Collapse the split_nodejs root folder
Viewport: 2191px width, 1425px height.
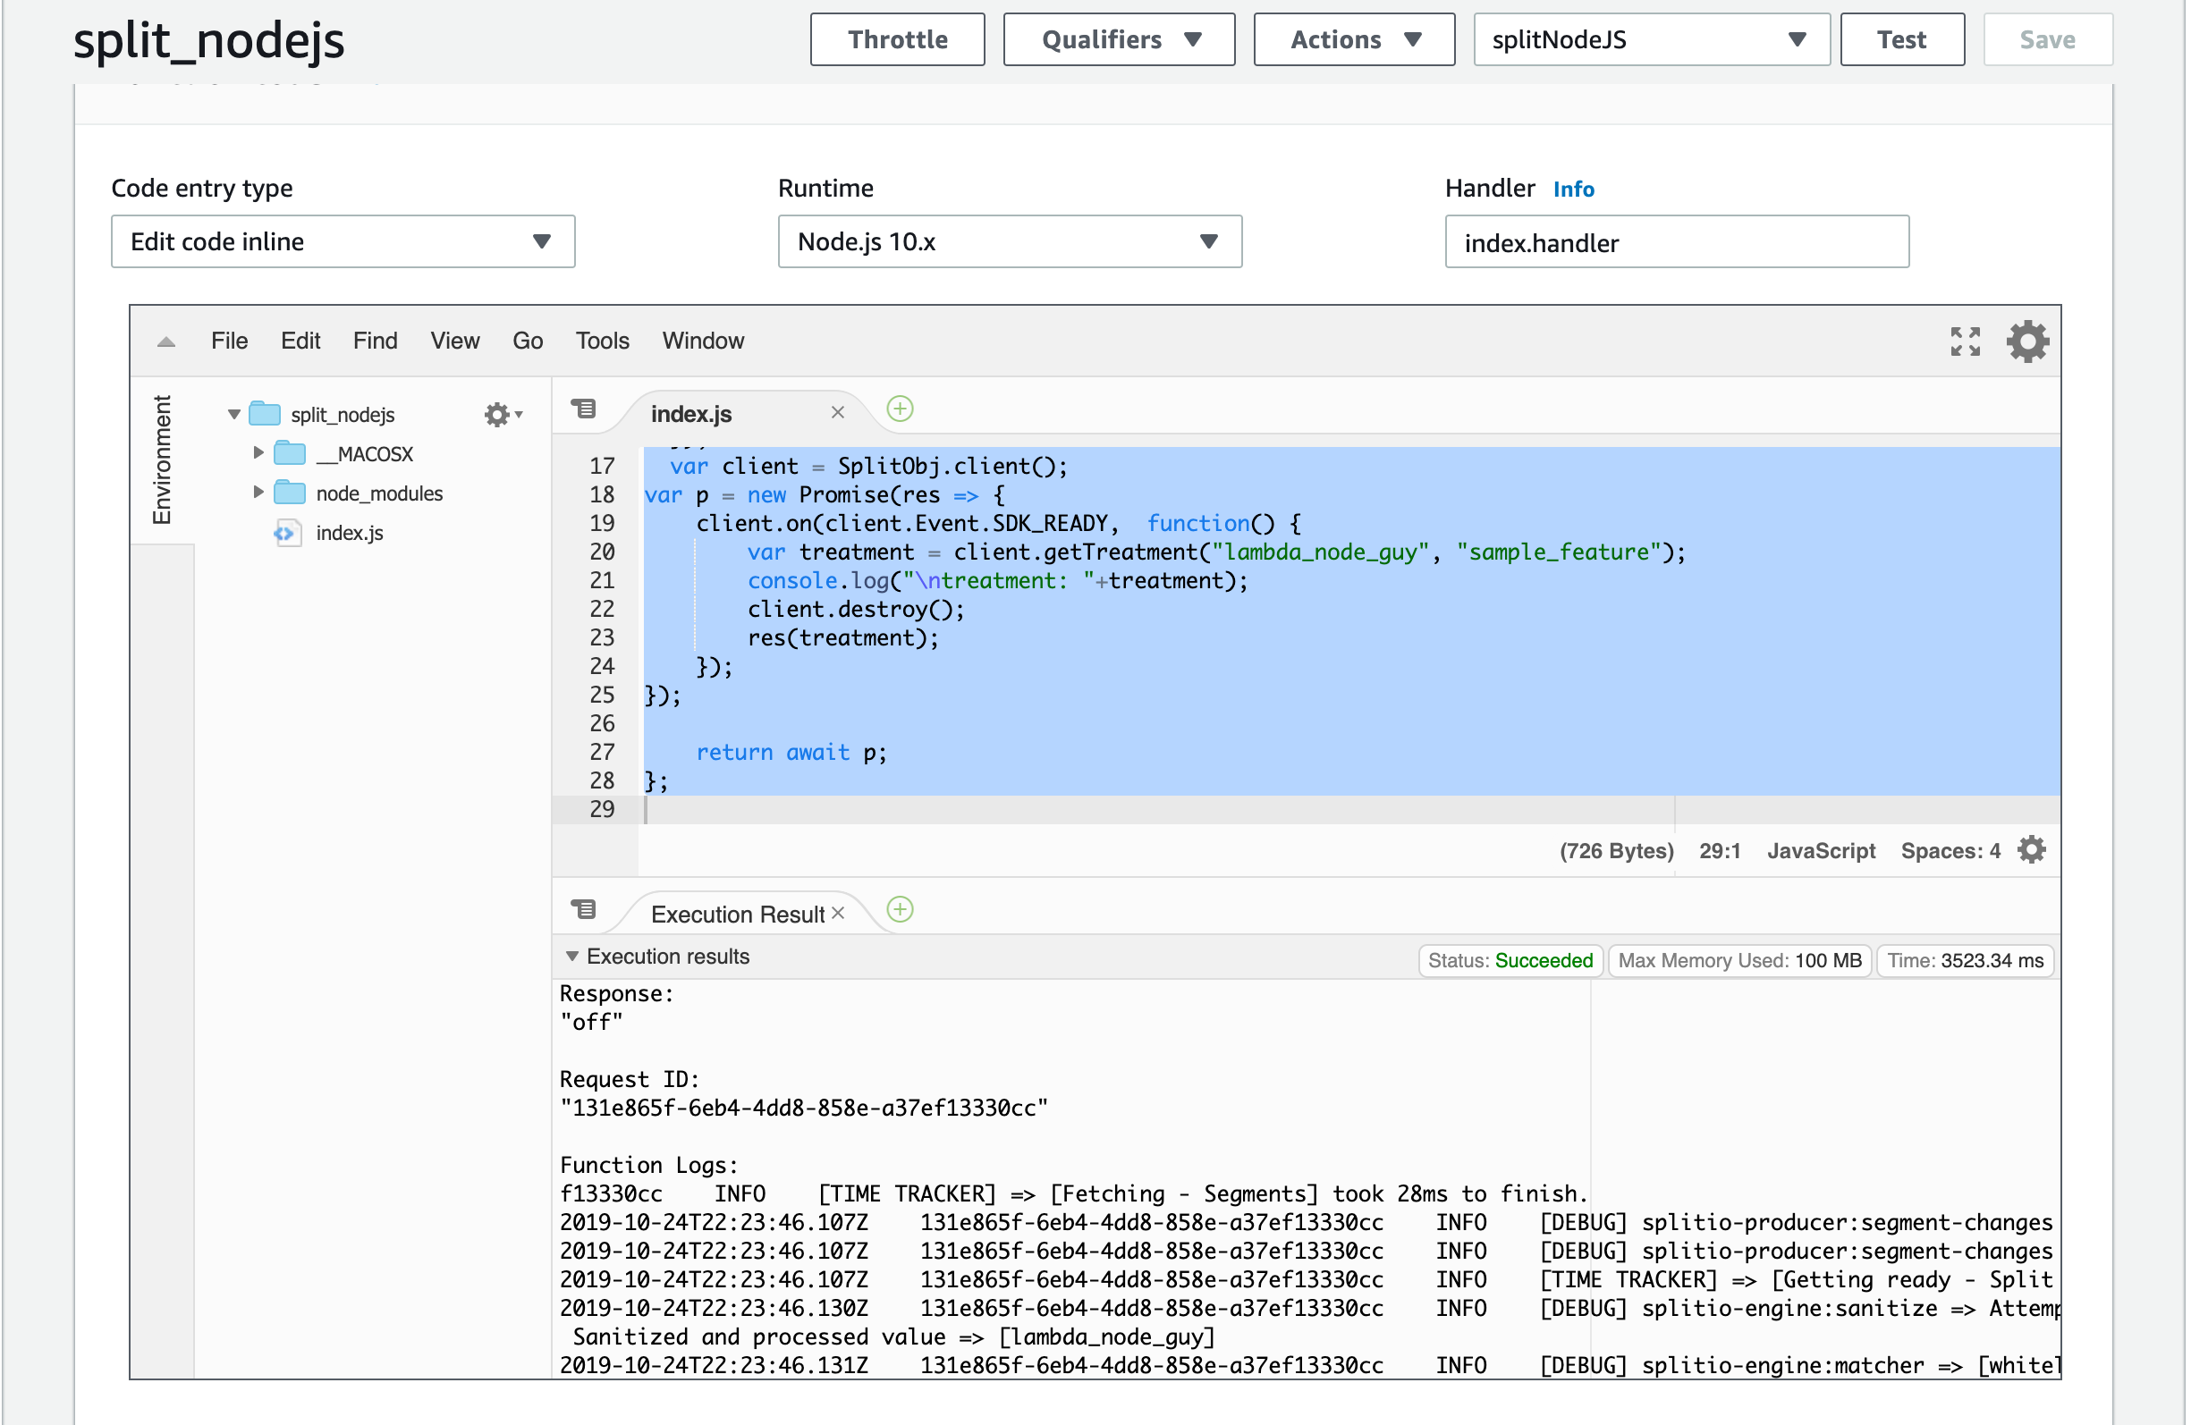coord(233,415)
